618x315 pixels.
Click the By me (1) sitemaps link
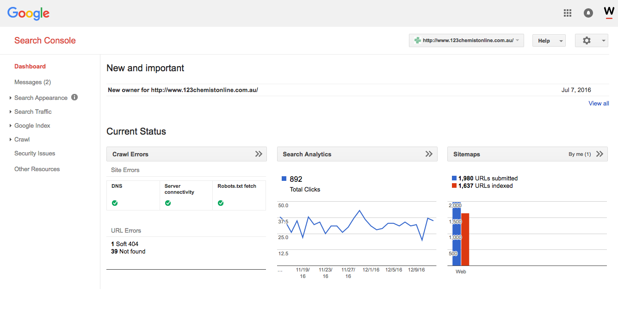580,154
